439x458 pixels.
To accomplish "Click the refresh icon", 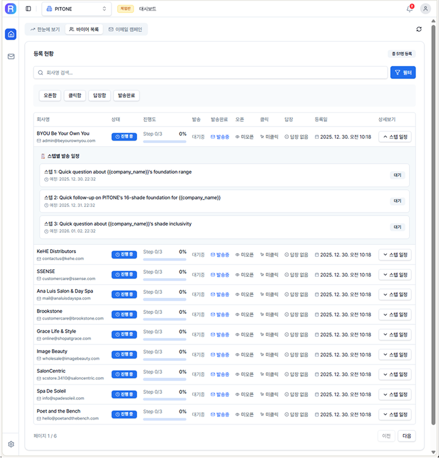I will (x=419, y=29).
